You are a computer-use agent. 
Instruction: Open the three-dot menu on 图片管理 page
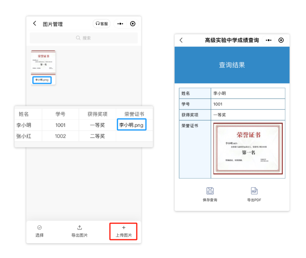coord(120,24)
